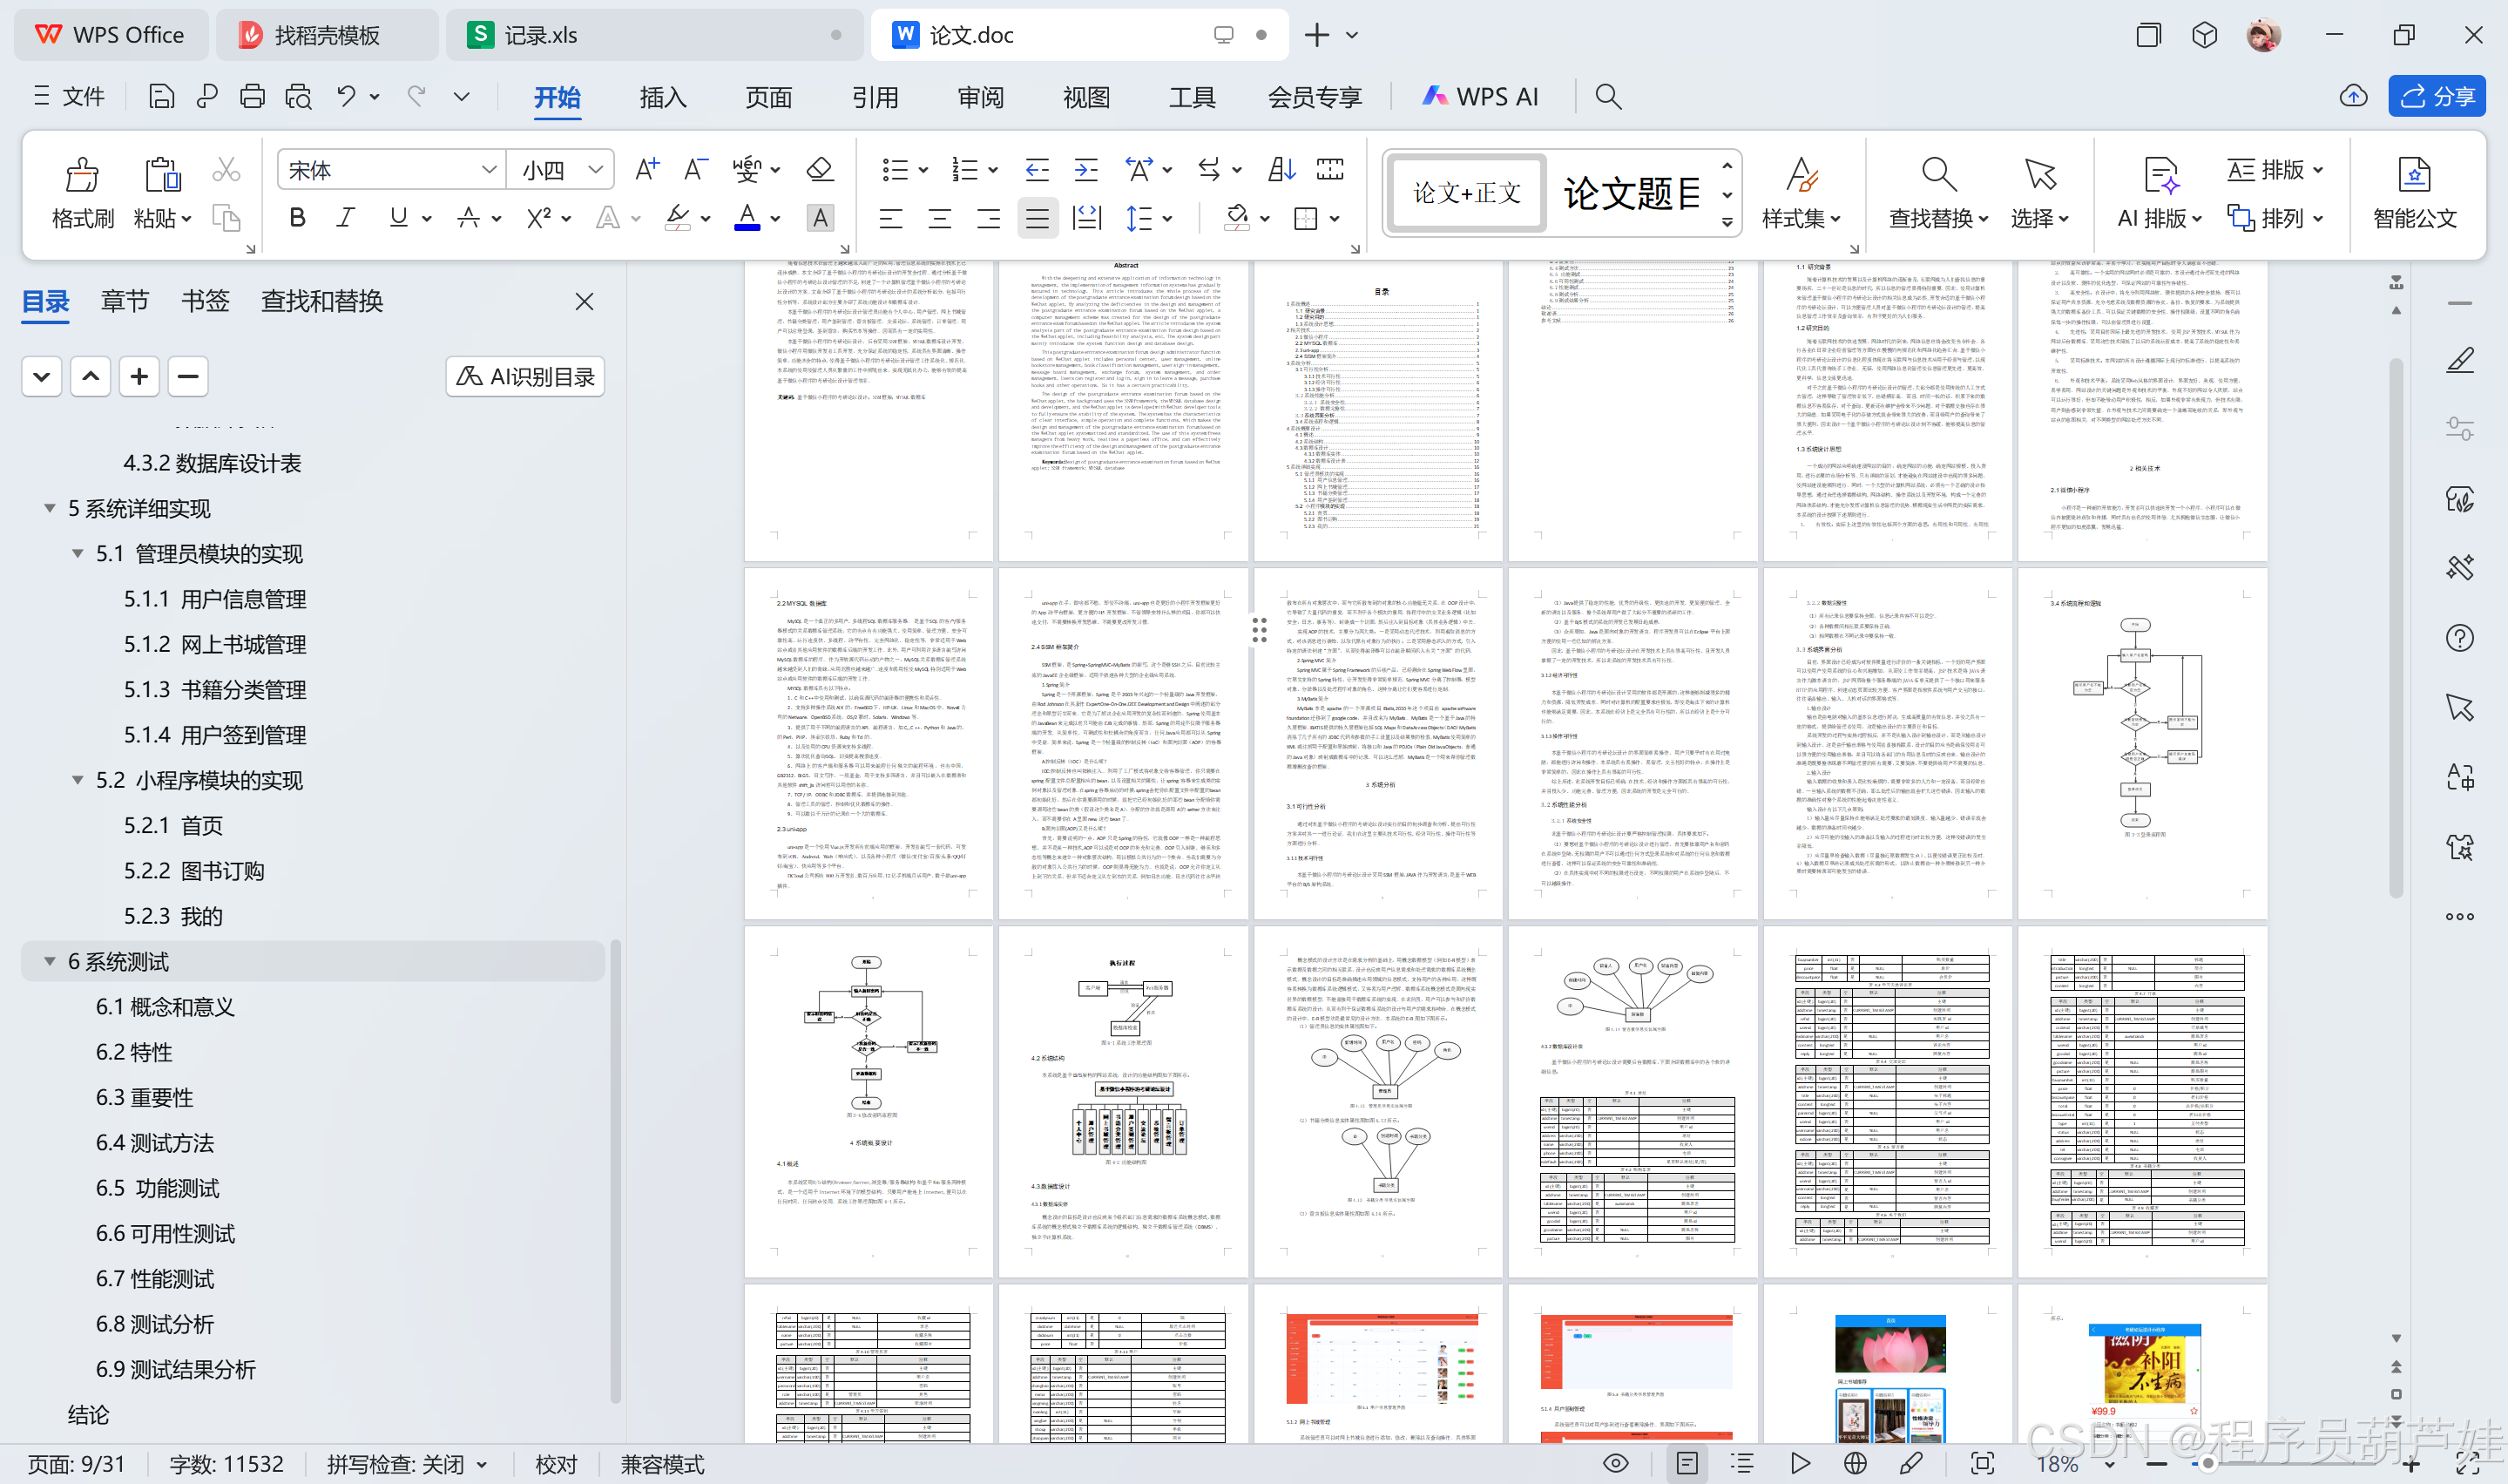This screenshot has height=1484, width=2508.
Task: Click page thumbnail with lotus flower image
Action: [1887, 1365]
